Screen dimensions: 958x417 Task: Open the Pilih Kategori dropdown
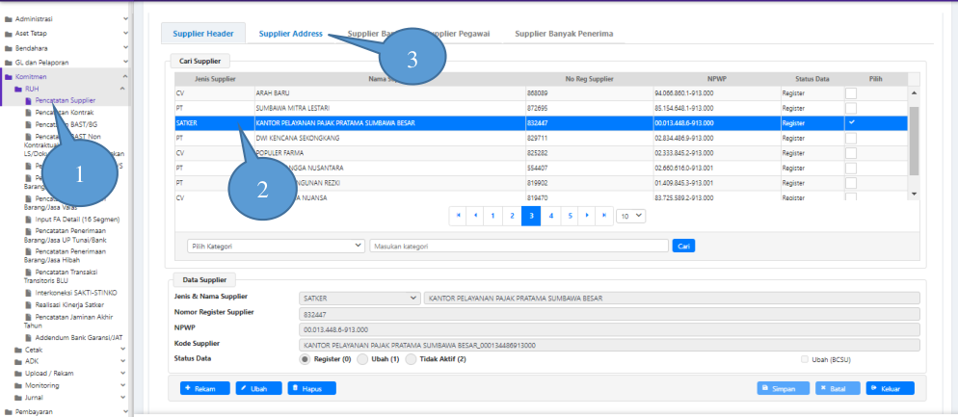[276, 246]
